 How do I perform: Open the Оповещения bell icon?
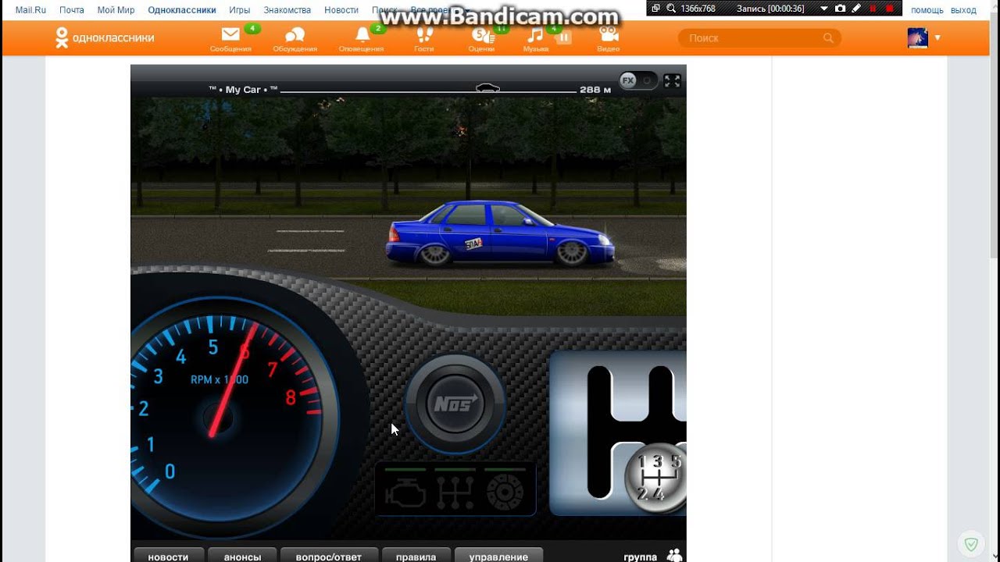point(362,35)
